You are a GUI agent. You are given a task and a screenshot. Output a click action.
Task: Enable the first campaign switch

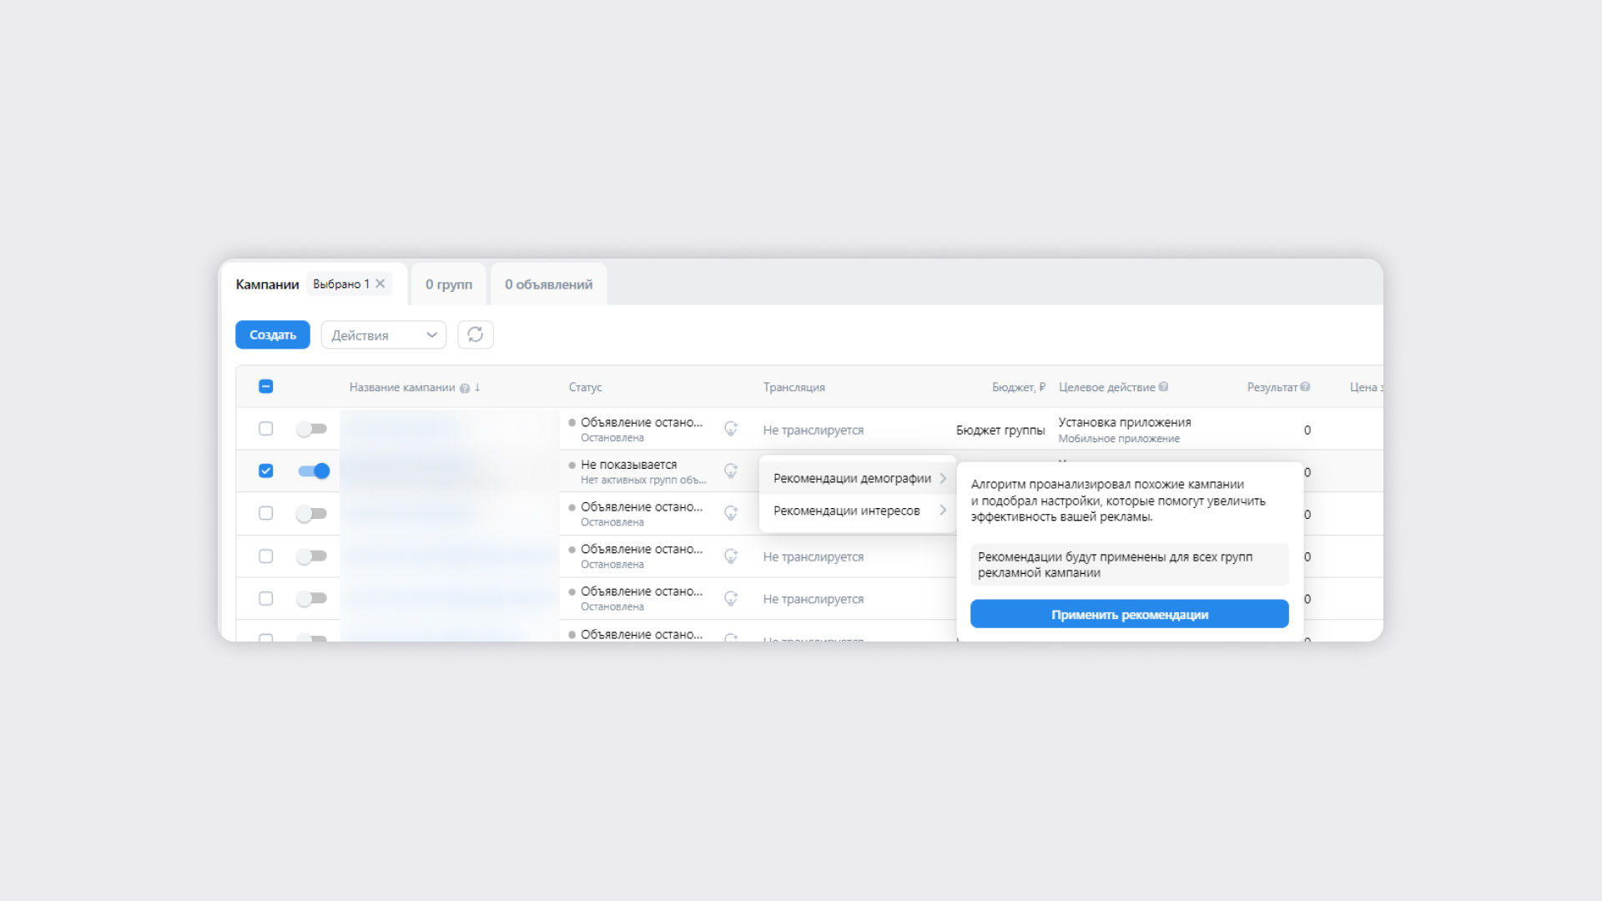tap(312, 429)
